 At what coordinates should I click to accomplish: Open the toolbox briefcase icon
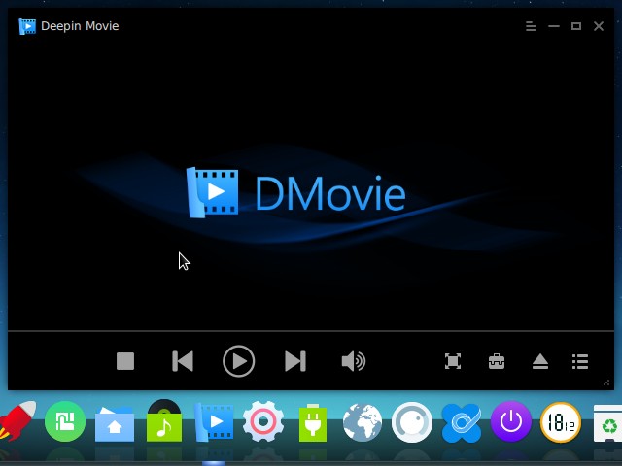[497, 361]
